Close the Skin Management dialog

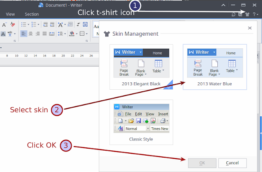coord(250,28)
